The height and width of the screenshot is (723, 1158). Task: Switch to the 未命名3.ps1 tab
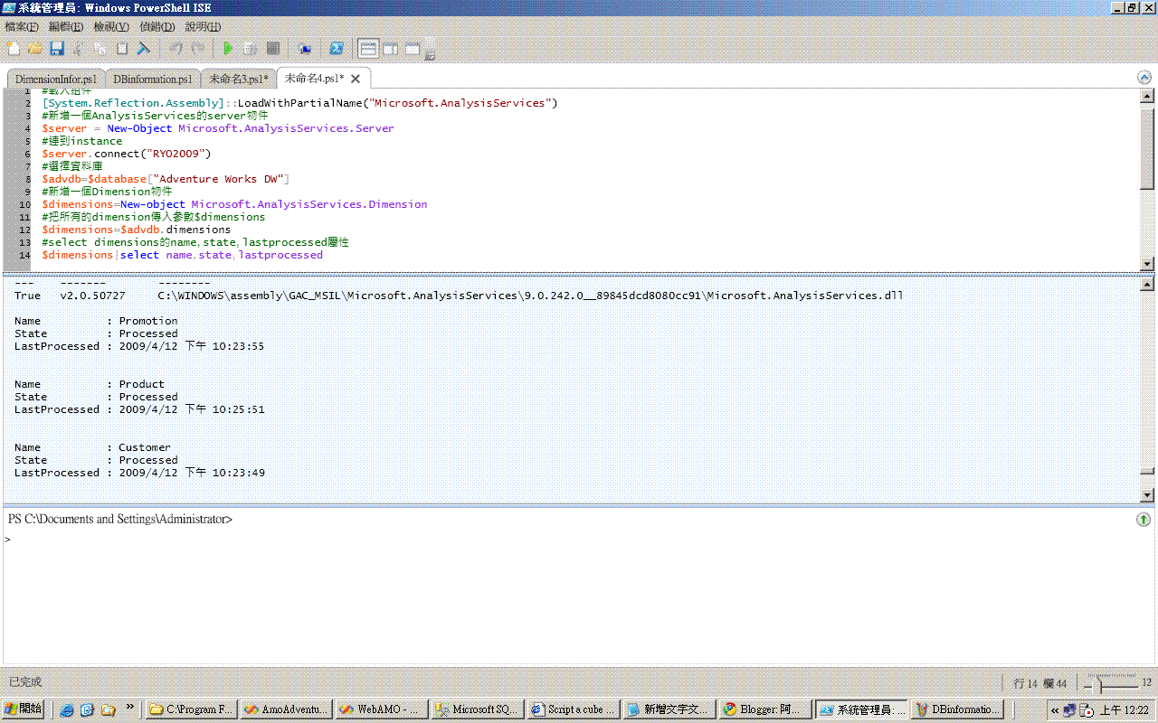(x=238, y=79)
